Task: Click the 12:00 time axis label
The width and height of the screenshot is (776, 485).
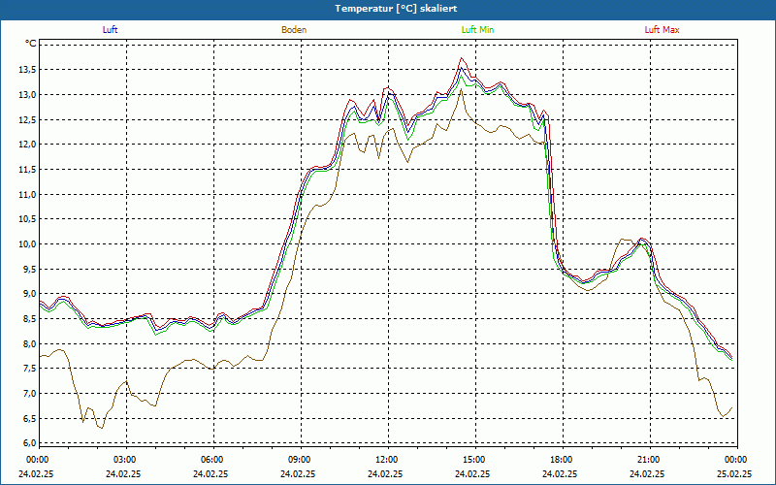Action: (x=388, y=460)
